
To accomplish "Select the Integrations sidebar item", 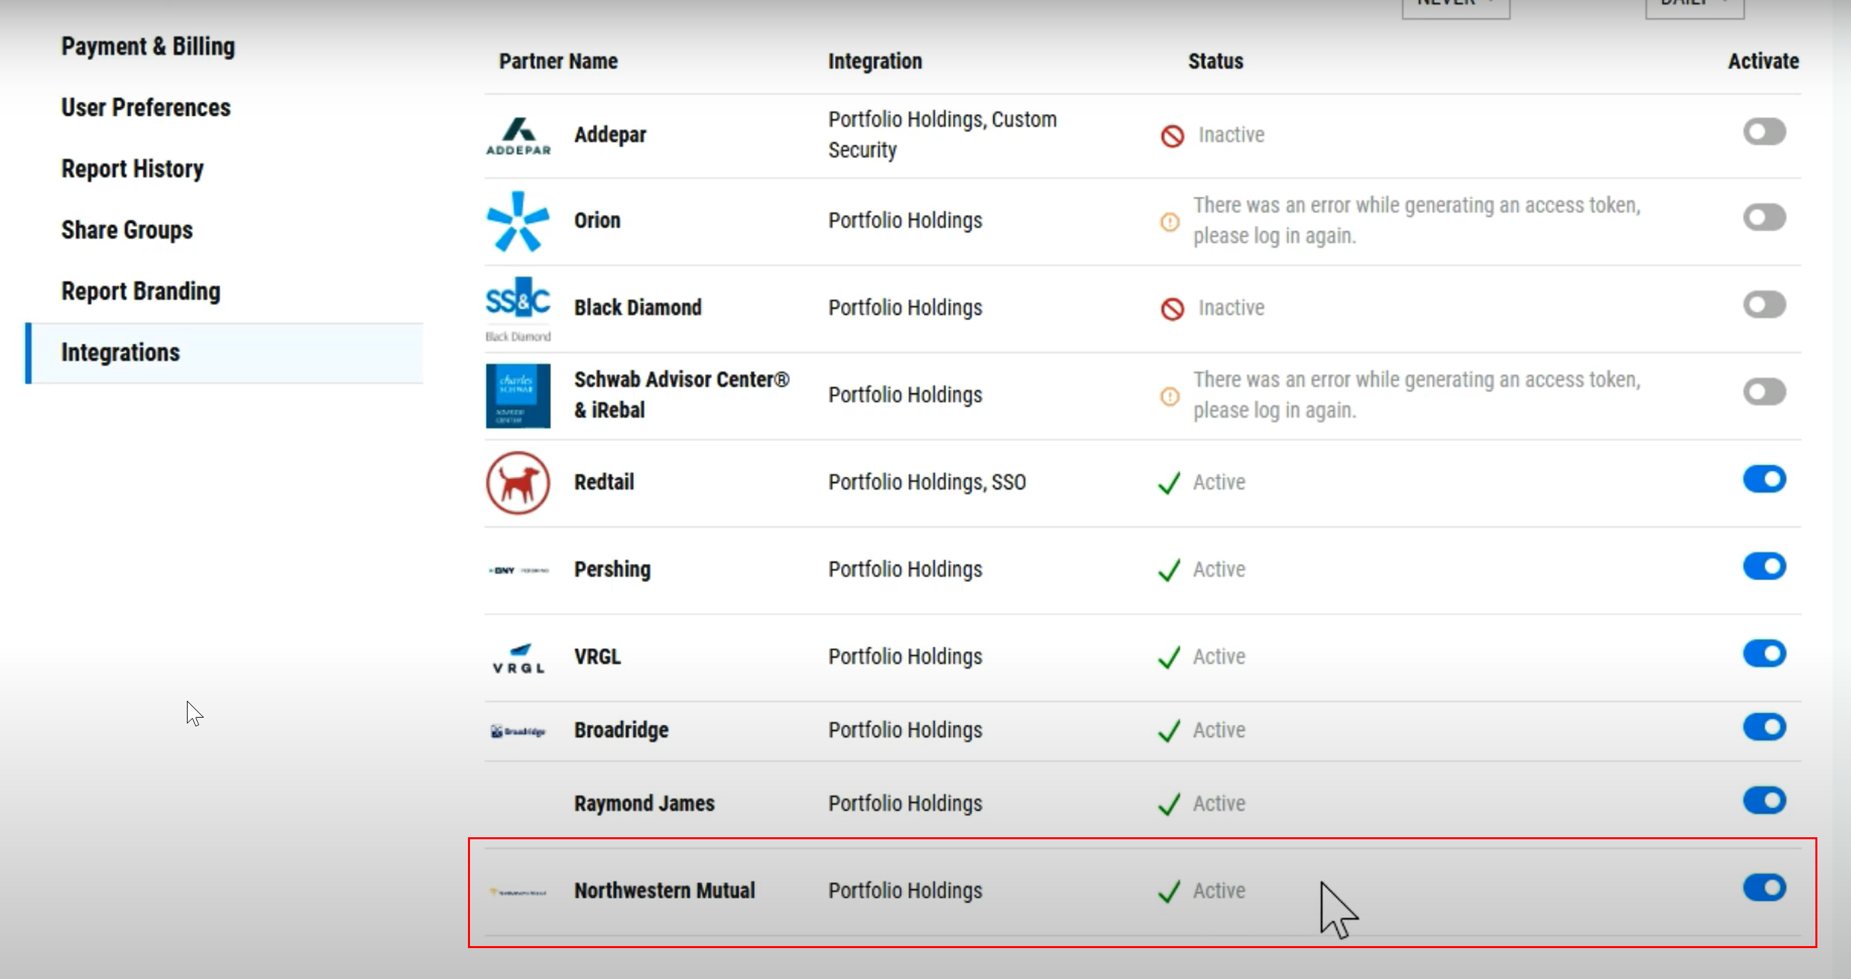I will tap(224, 353).
